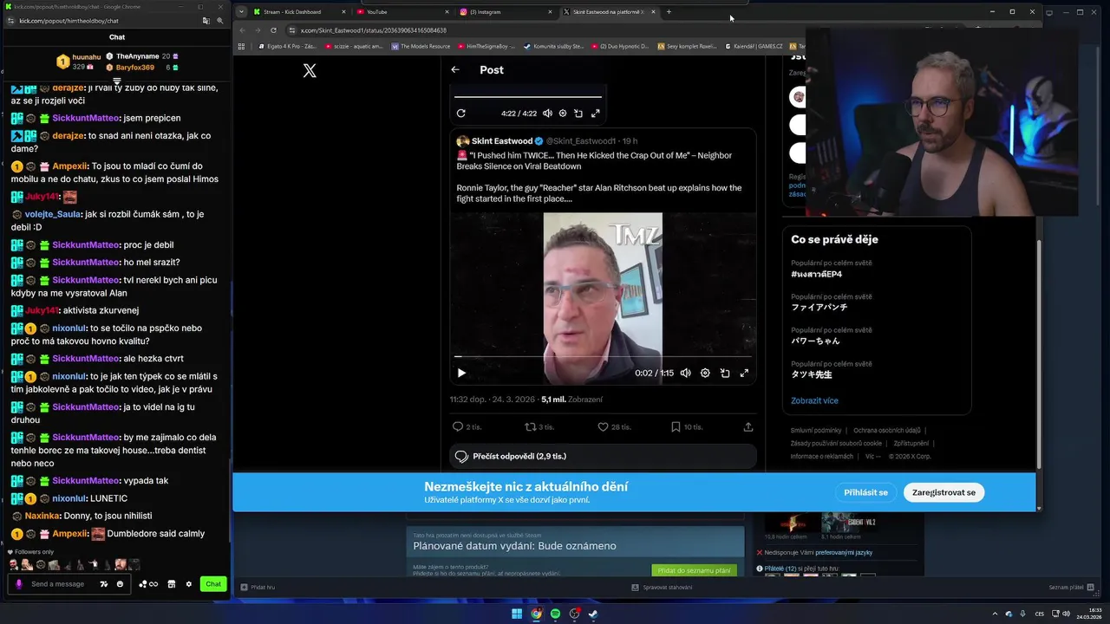The width and height of the screenshot is (1110, 624).
Task: Open Spravovat stahování in Steam
Action: point(663,588)
